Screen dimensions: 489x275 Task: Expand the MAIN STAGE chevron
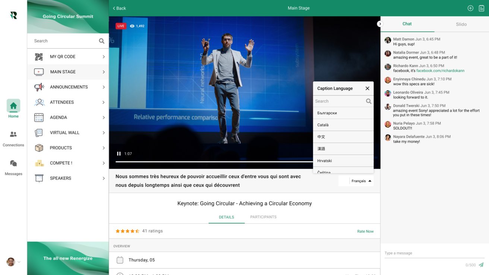(x=104, y=72)
